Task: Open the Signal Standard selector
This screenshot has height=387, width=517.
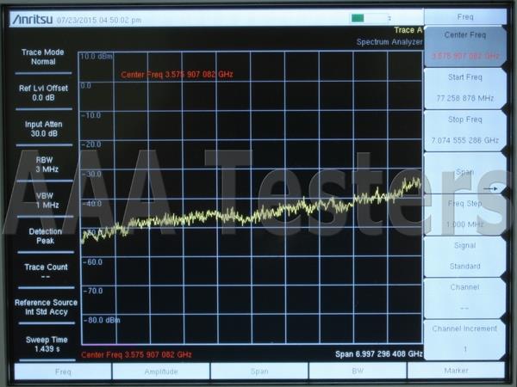Action: 465,256
